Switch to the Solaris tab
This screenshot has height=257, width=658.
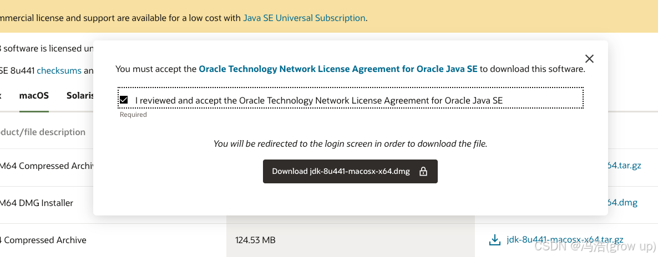click(x=80, y=95)
